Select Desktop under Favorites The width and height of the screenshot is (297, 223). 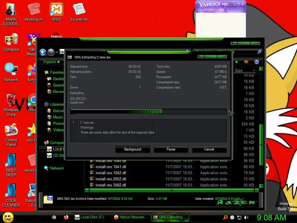pos(56,79)
